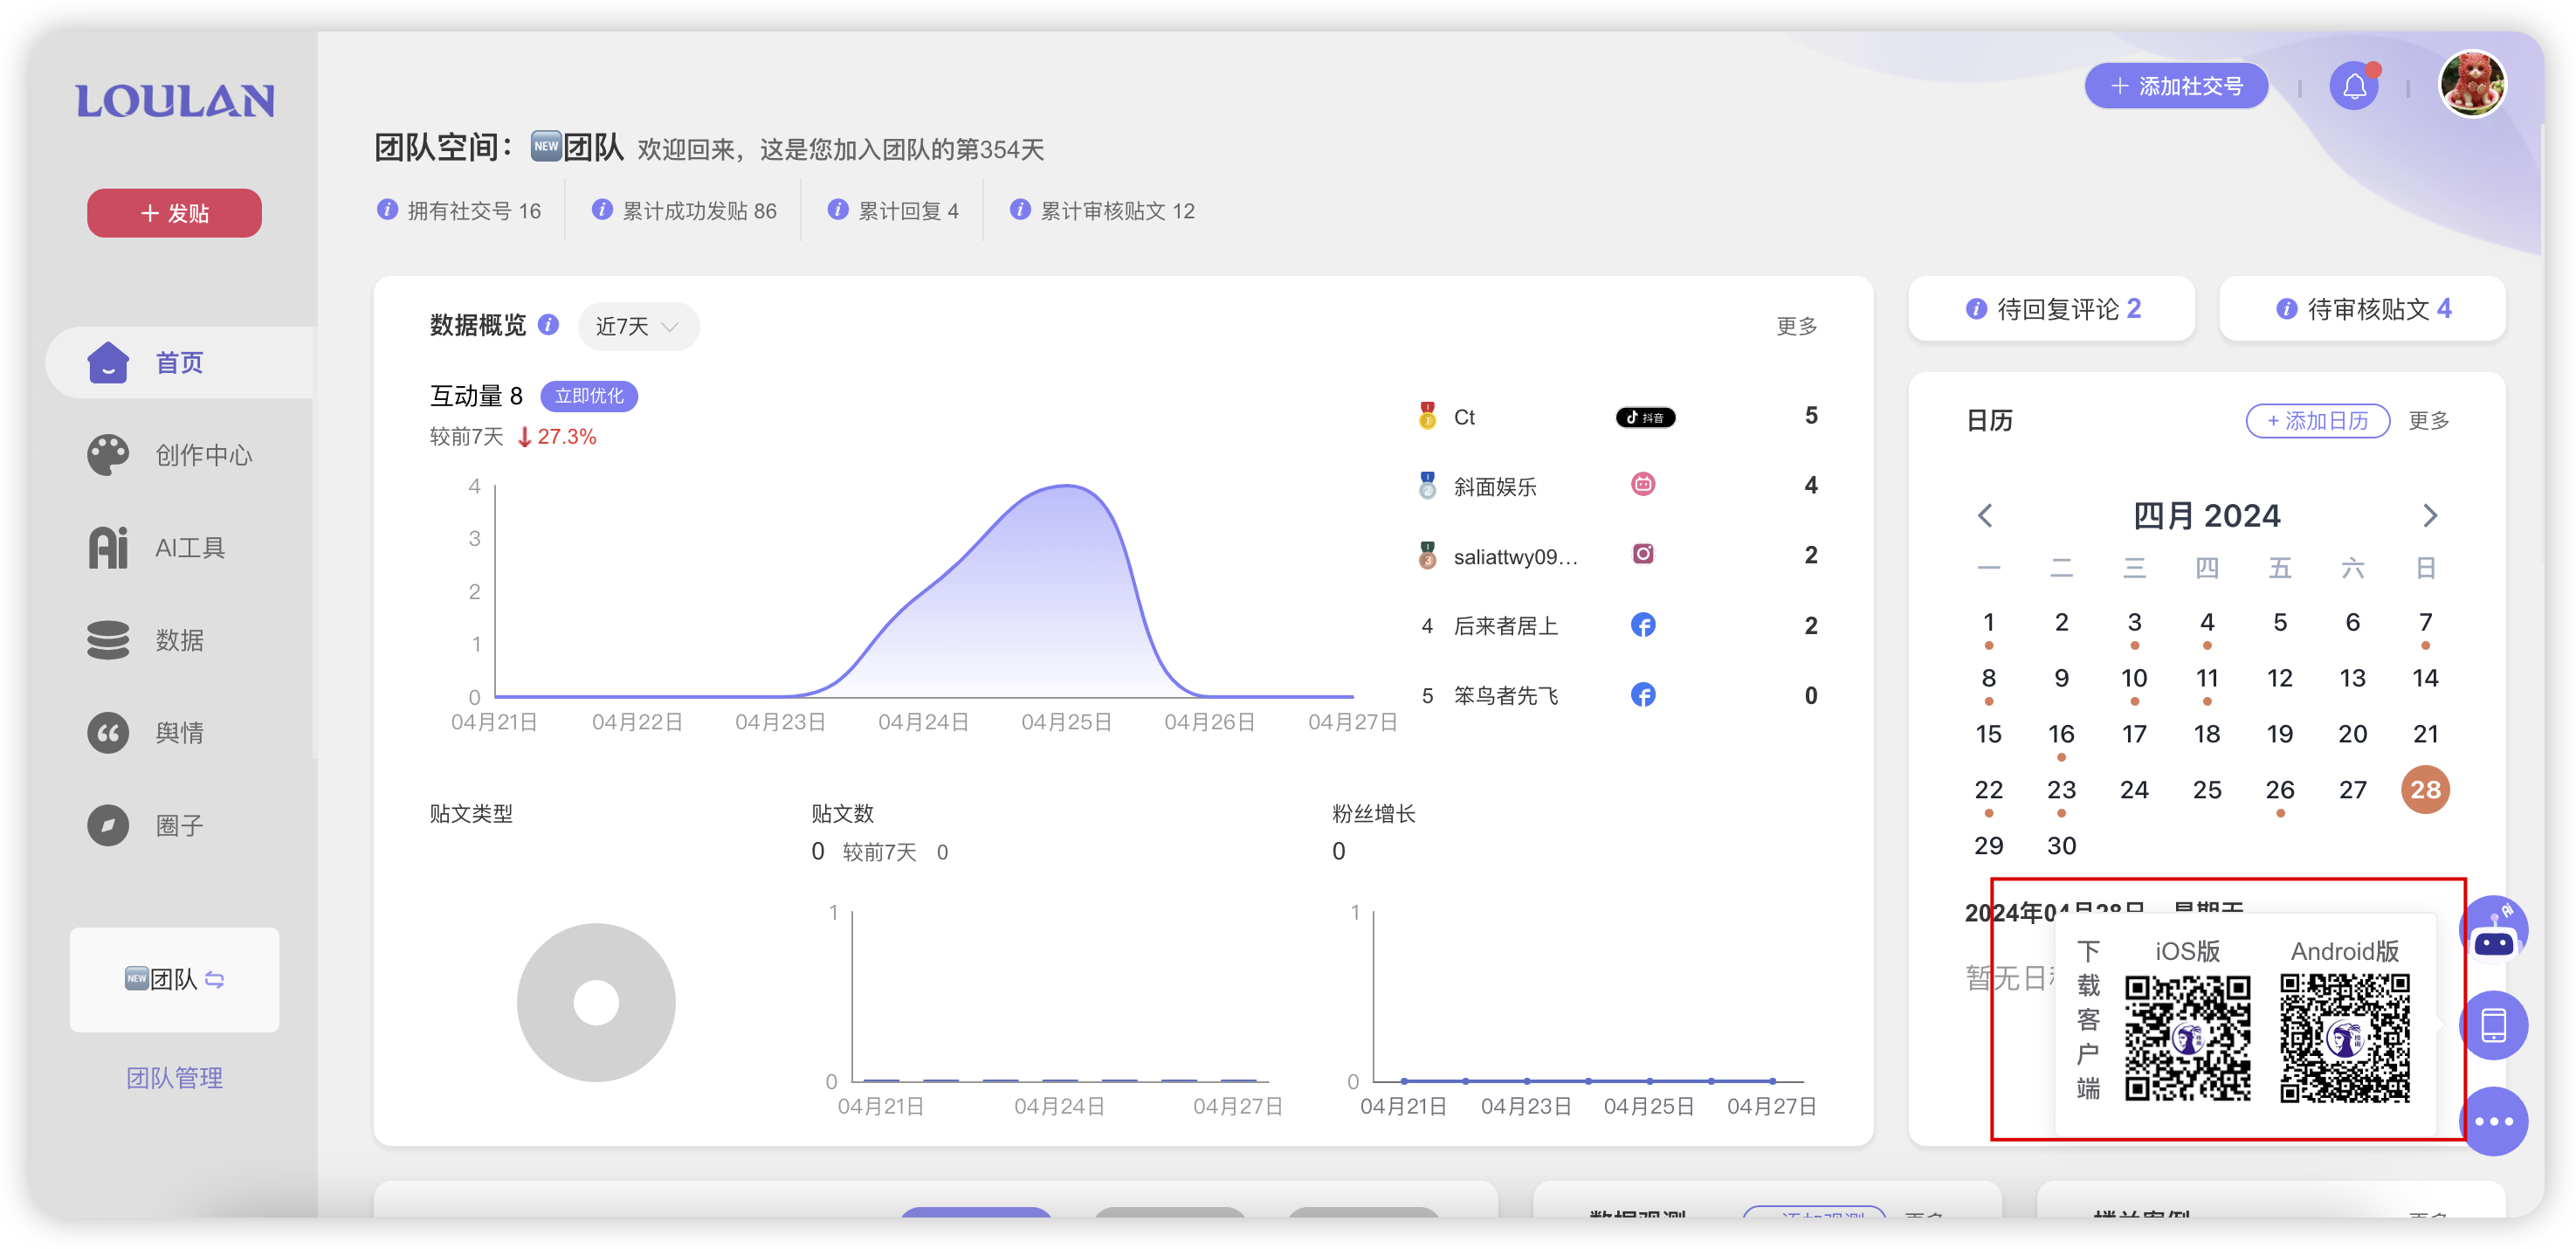The width and height of the screenshot is (2576, 1249).
Task: Open the 近7天 time range dropdown
Action: click(x=638, y=326)
